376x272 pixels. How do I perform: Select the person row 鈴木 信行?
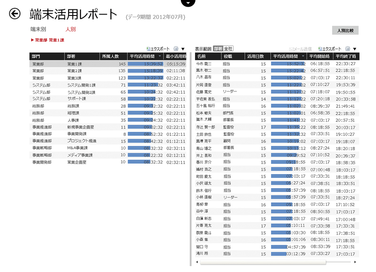tap(277, 191)
